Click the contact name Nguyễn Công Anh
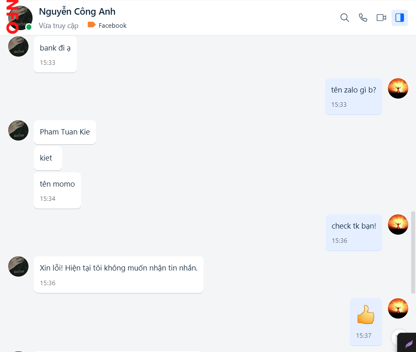The image size is (416, 352). click(x=77, y=11)
